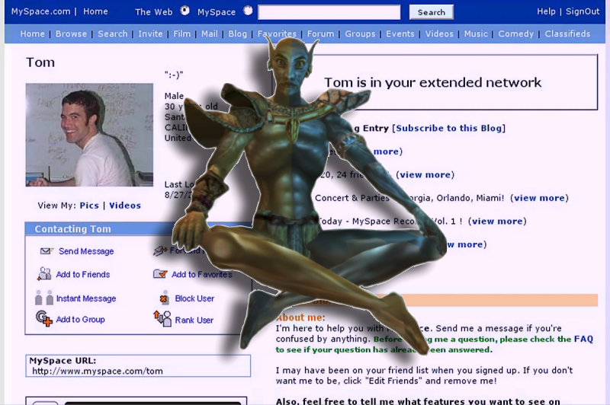
Task: Click the Forward to Friend icon
Action: click(160, 251)
